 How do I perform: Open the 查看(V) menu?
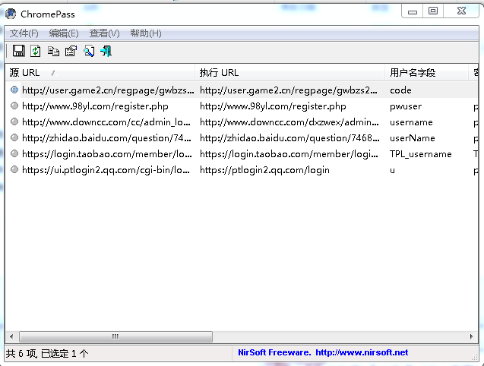click(104, 33)
